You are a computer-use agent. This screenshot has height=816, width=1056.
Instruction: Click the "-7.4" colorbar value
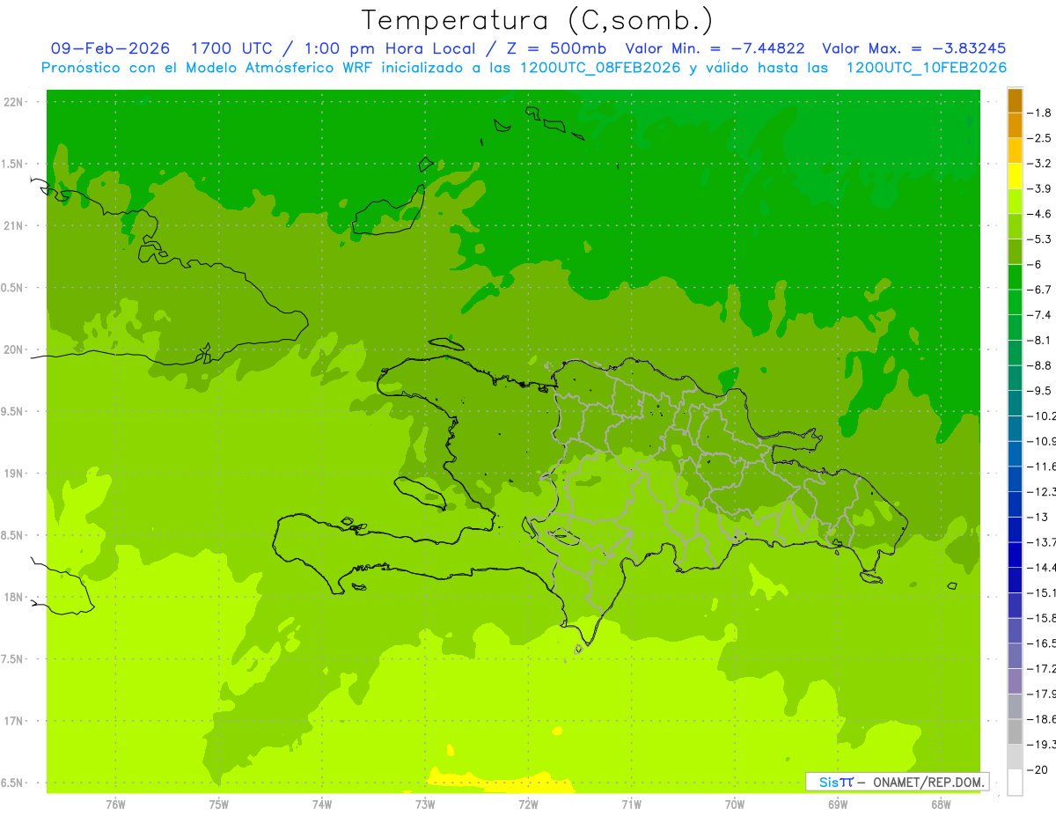coord(1039,315)
